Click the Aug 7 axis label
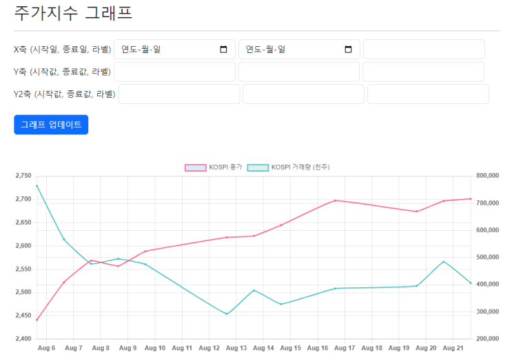512x359 pixels. tap(74, 348)
